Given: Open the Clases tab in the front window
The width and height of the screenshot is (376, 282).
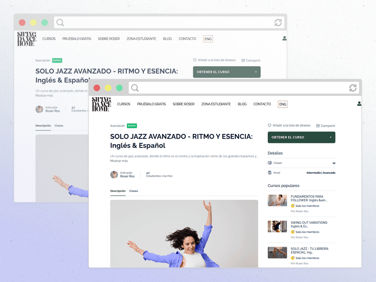Looking at the screenshot, I should click(133, 191).
